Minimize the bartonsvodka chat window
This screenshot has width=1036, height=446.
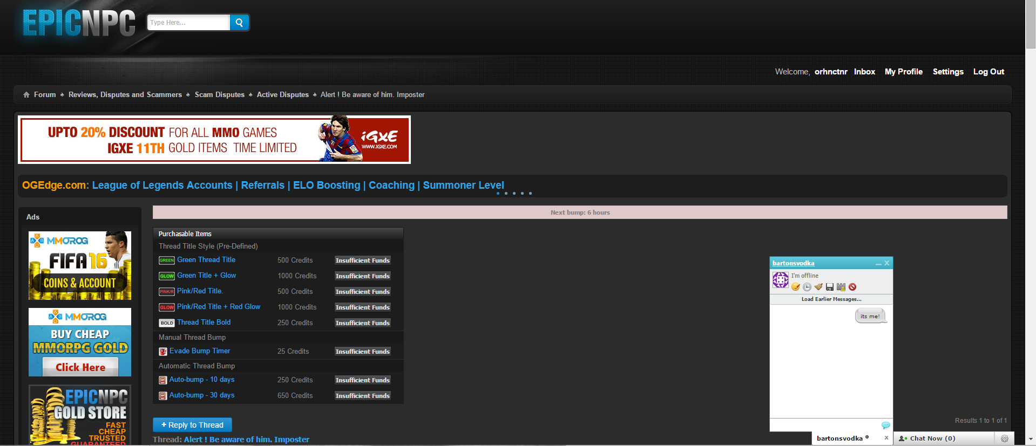point(878,263)
